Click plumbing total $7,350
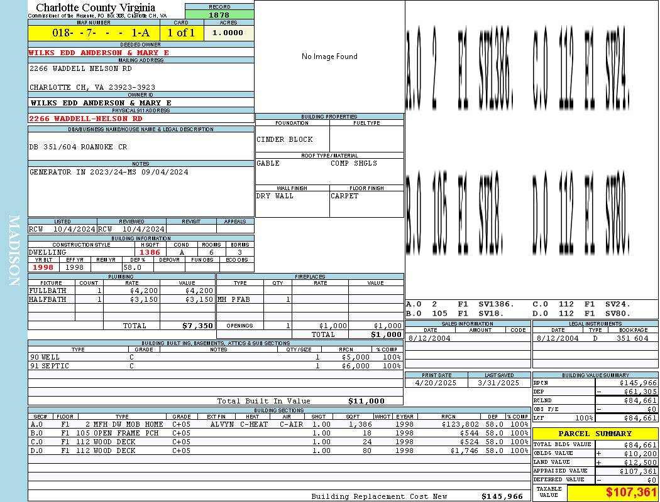The width and height of the screenshot is (660, 502). [x=198, y=326]
